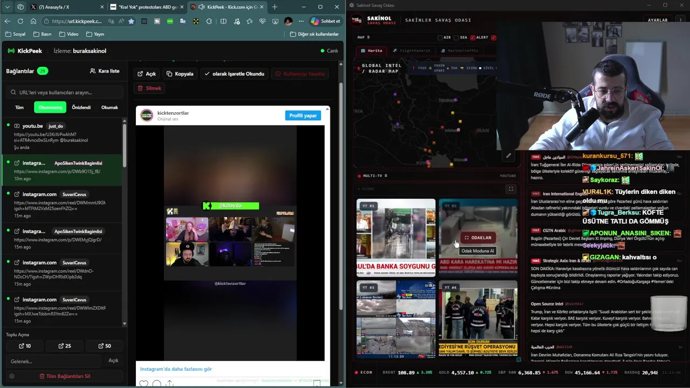
Task: Mark as read with işaretle Okundu
Action: pyautogui.click(x=234, y=74)
